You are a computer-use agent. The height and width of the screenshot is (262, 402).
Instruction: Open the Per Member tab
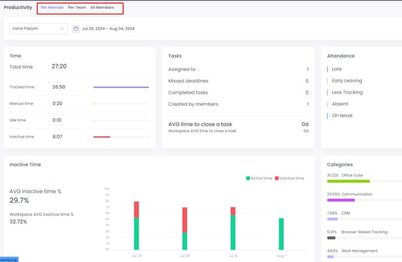pos(52,8)
